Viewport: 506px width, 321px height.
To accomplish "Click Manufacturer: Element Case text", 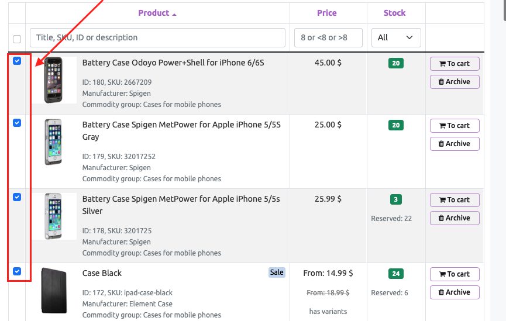I will pyautogui.click(x=127, y=304).
